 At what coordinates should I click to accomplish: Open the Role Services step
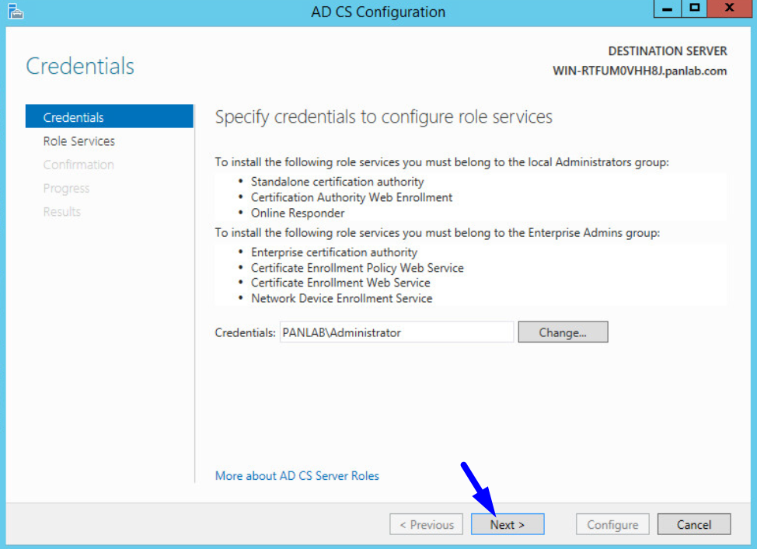click(80, 141)
